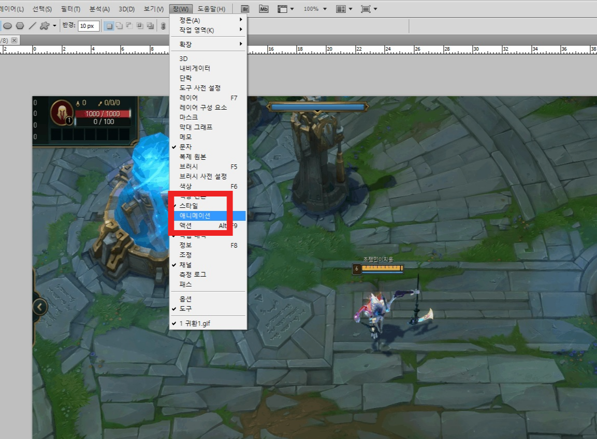Open the view extras dropdown arrow
The height and width of the screenshot is (439, 597).
click(292, 9)
